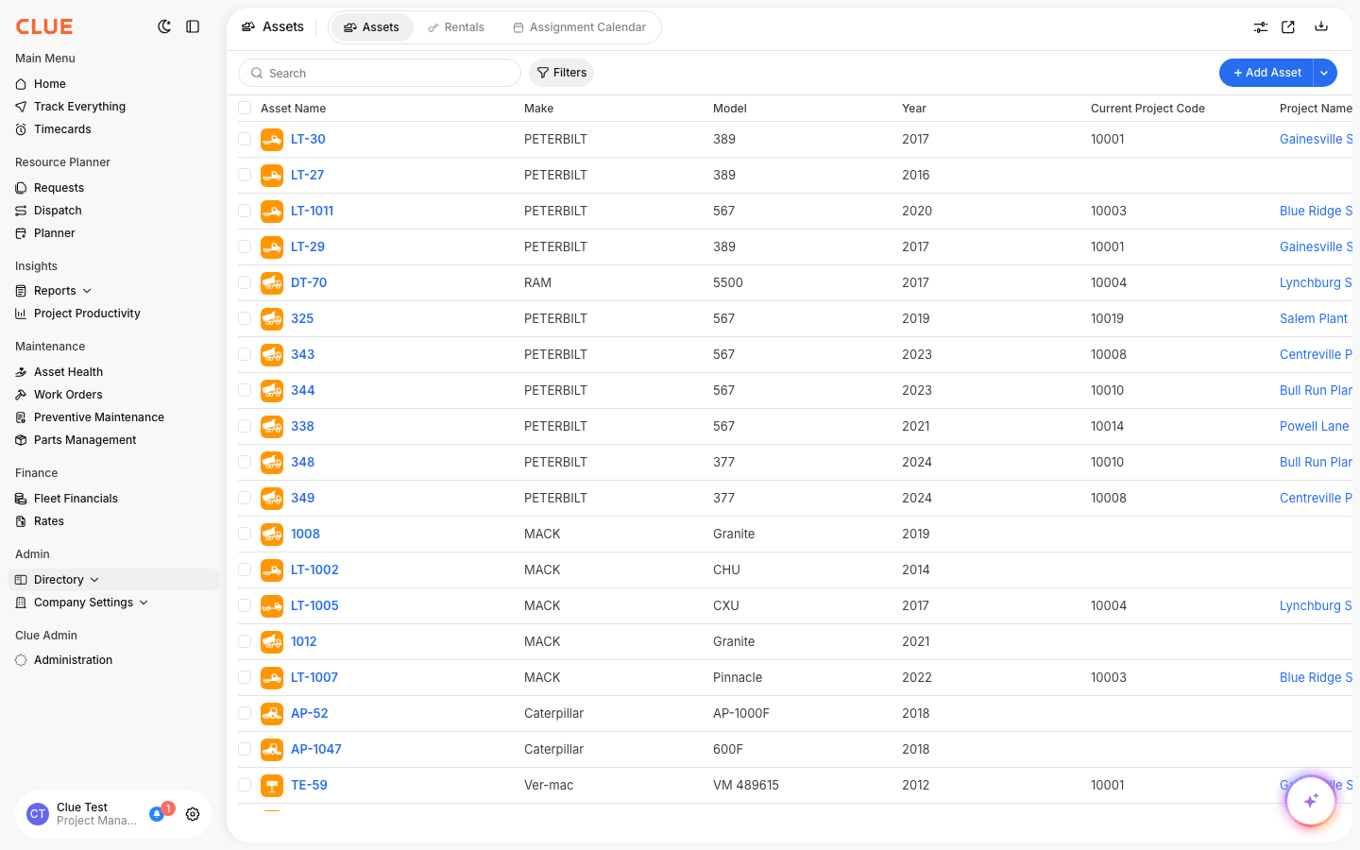Click the open-in-new-window icon
This screenshot has height=850, width=1360.
click(x=1288, y=27)
